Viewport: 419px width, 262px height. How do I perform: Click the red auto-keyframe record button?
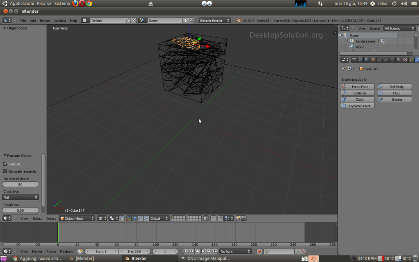click(x=259, y=251)
